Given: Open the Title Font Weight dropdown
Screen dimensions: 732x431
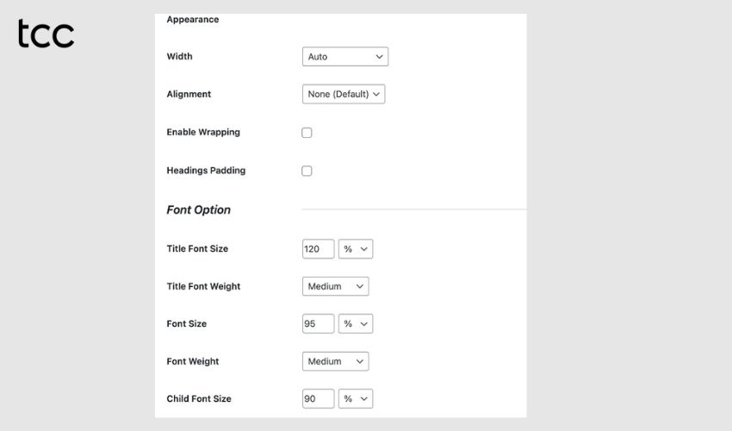Looking at the screenshot, I should [335, 286].
